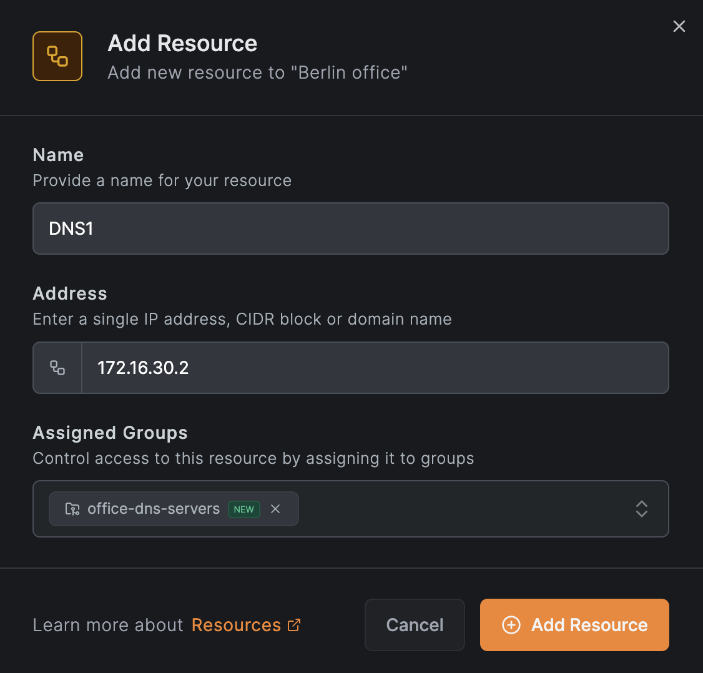Click the plus icon on the Add Resource button
This screenshot has height=673, width=703.
pos(511,625)
